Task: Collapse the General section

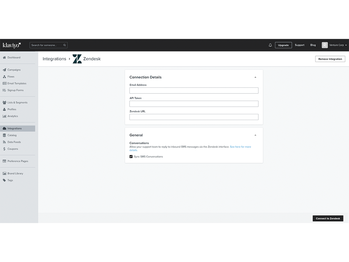Action: (x=255, y=135)
